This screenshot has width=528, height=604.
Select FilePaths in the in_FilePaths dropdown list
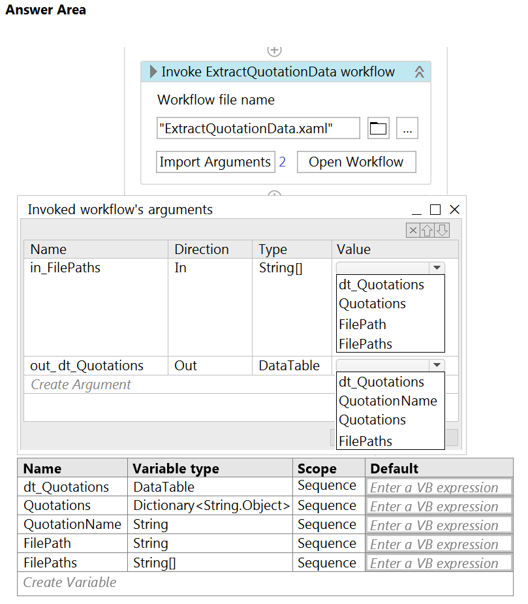365,343
